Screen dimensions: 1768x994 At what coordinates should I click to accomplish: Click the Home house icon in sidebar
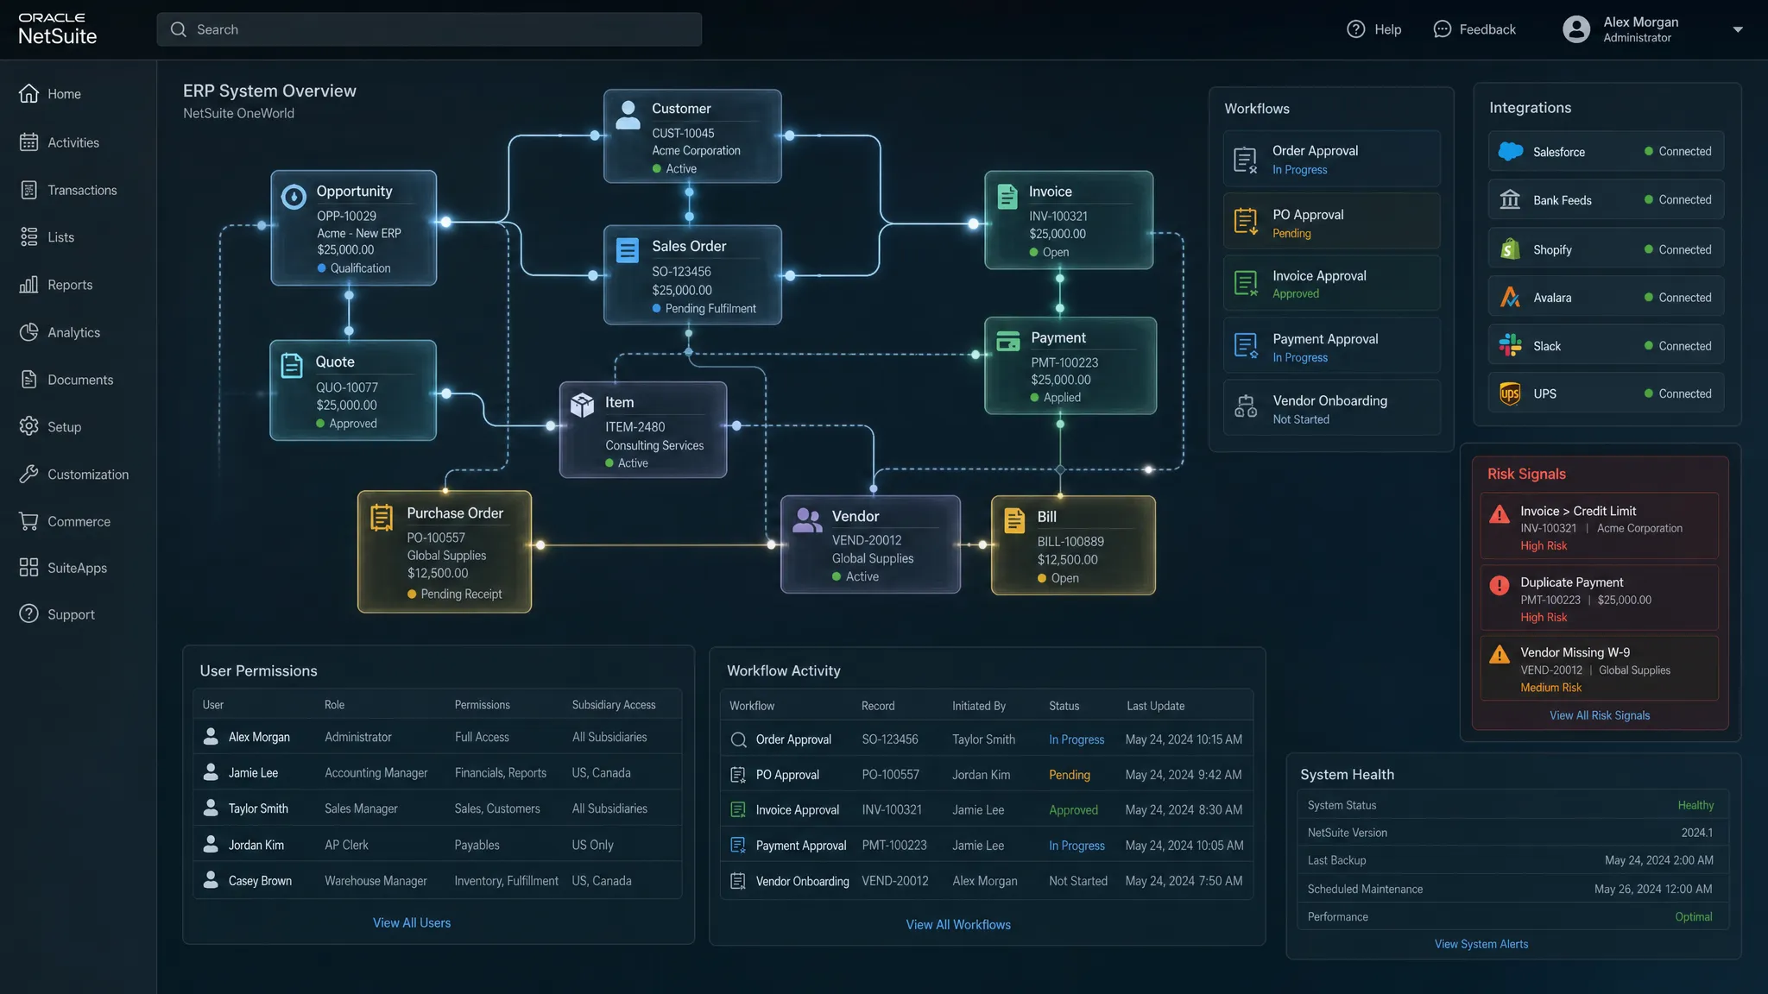(28, 93)
